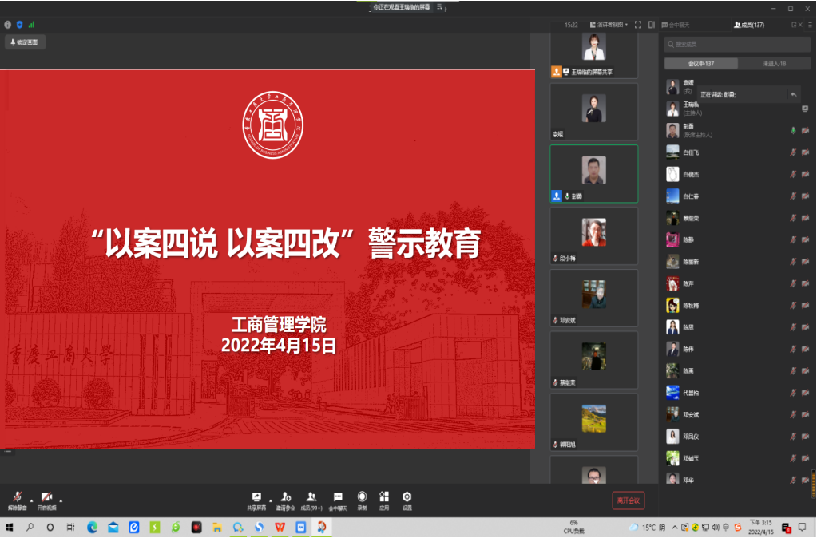Click the 共享屏幕 share screen icon
817x538 pixels.
click(x=256, y=499)
